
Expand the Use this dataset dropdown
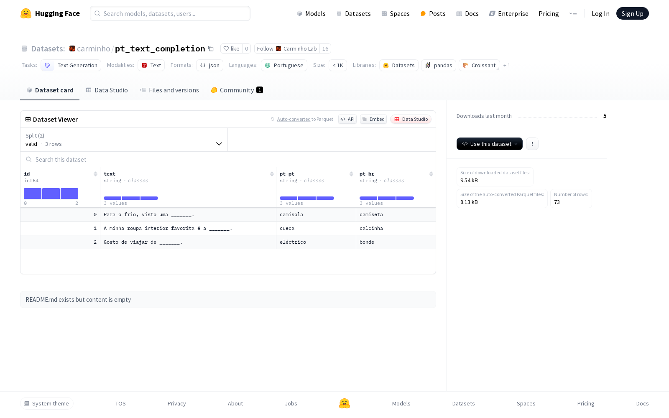490,144
